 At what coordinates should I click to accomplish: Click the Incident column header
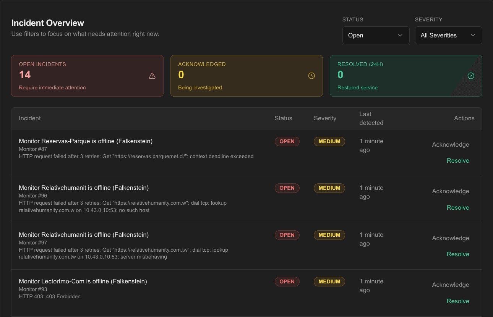[29, 118]
